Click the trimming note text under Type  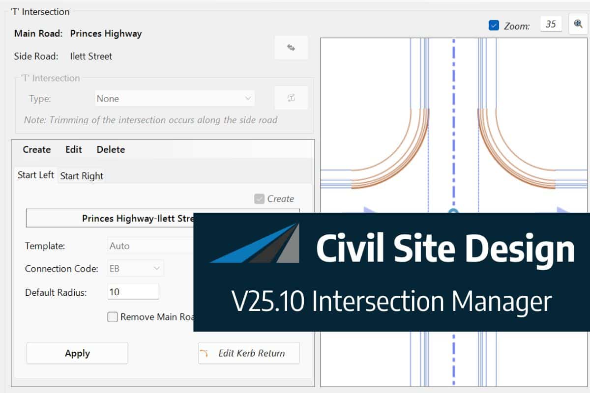[150, 120]
